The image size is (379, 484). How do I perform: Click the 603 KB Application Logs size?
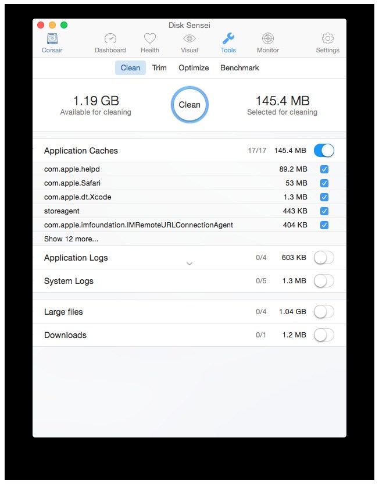(294, 258)
